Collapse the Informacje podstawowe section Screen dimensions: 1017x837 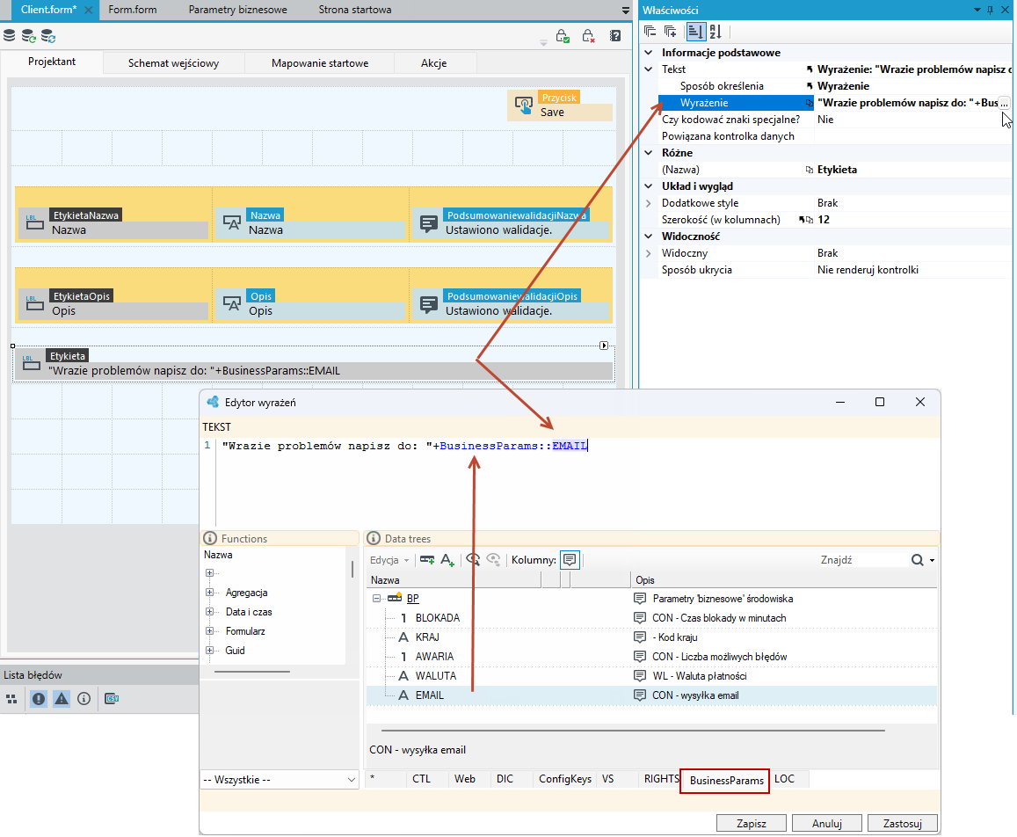pos(649,53)
